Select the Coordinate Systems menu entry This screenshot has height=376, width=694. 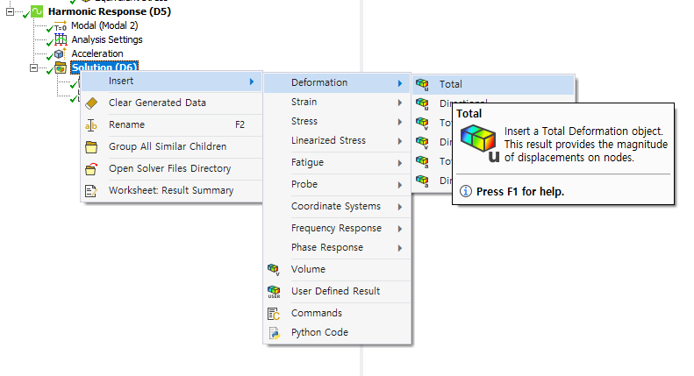tap(337, 206)
